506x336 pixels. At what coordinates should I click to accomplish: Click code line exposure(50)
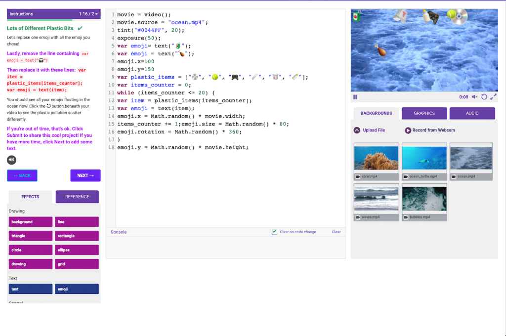tap(139, 38)
